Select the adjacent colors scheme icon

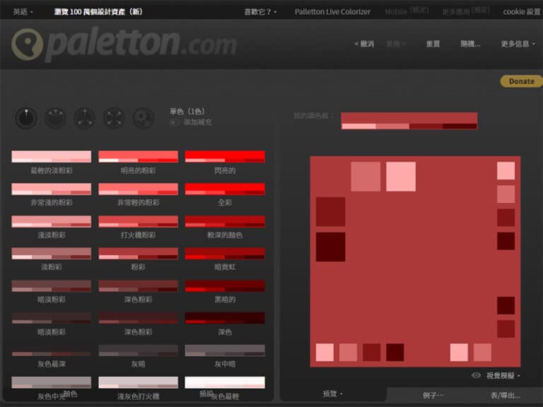tap(55, 118)
